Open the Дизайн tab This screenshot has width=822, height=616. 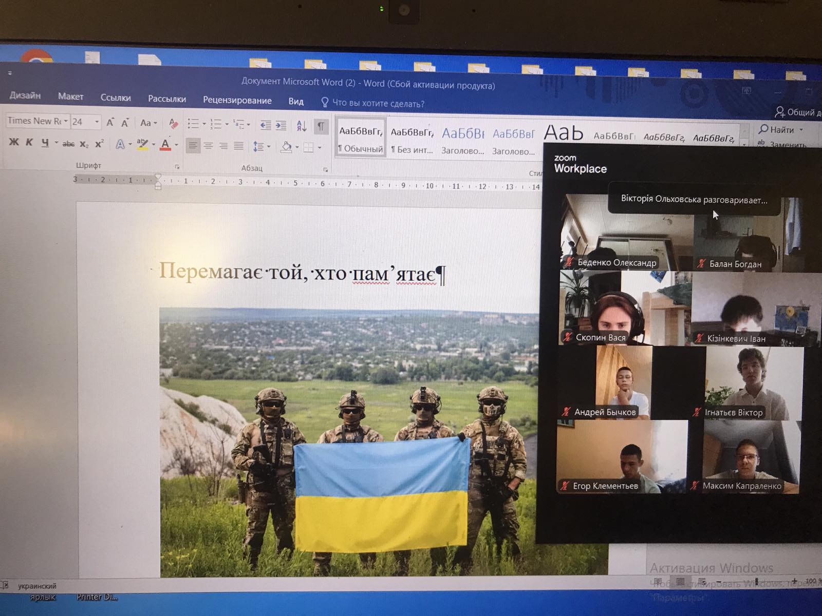tap(25, 95)
